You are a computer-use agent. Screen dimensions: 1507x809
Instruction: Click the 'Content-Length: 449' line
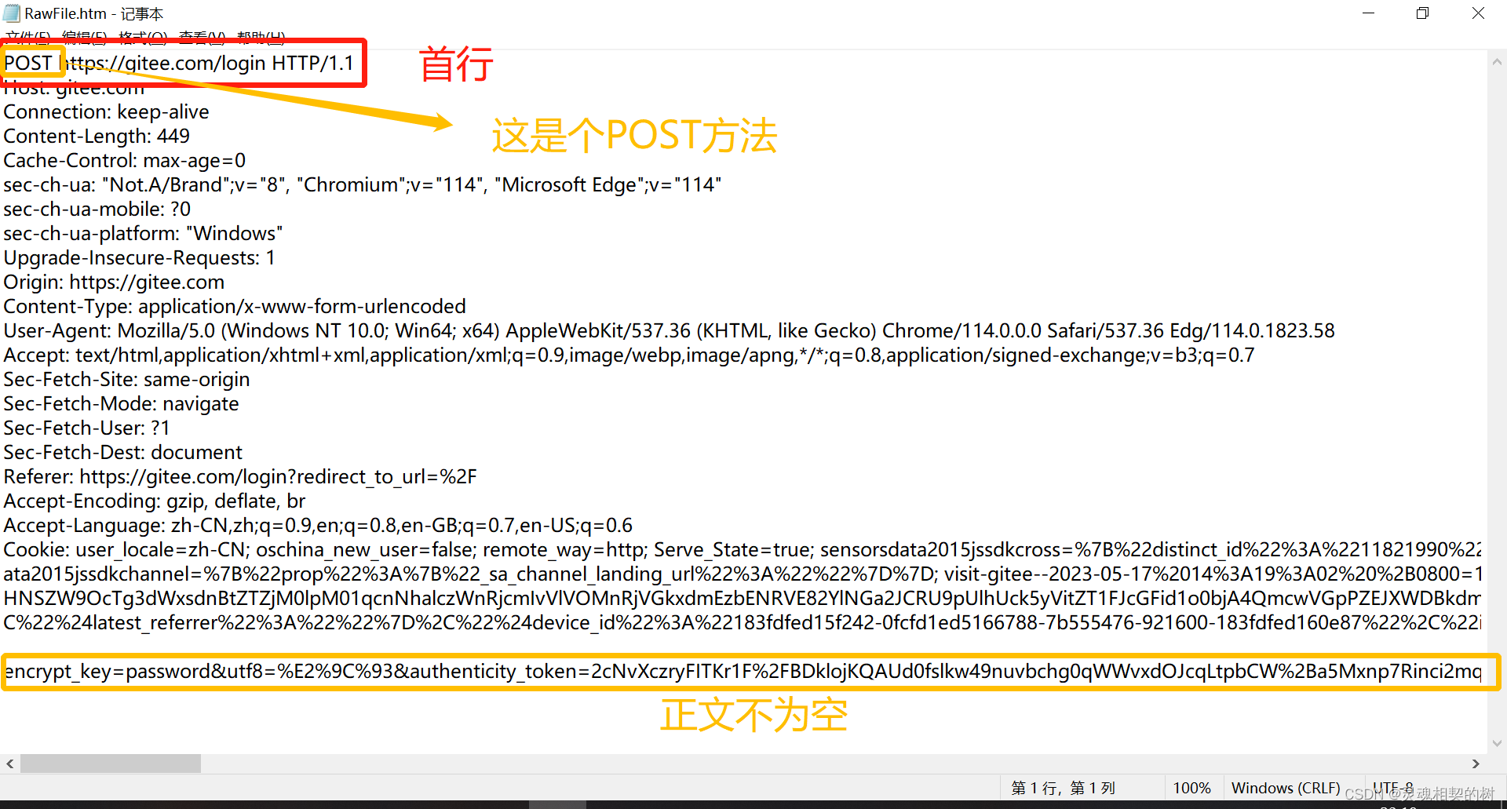[97, 136]
